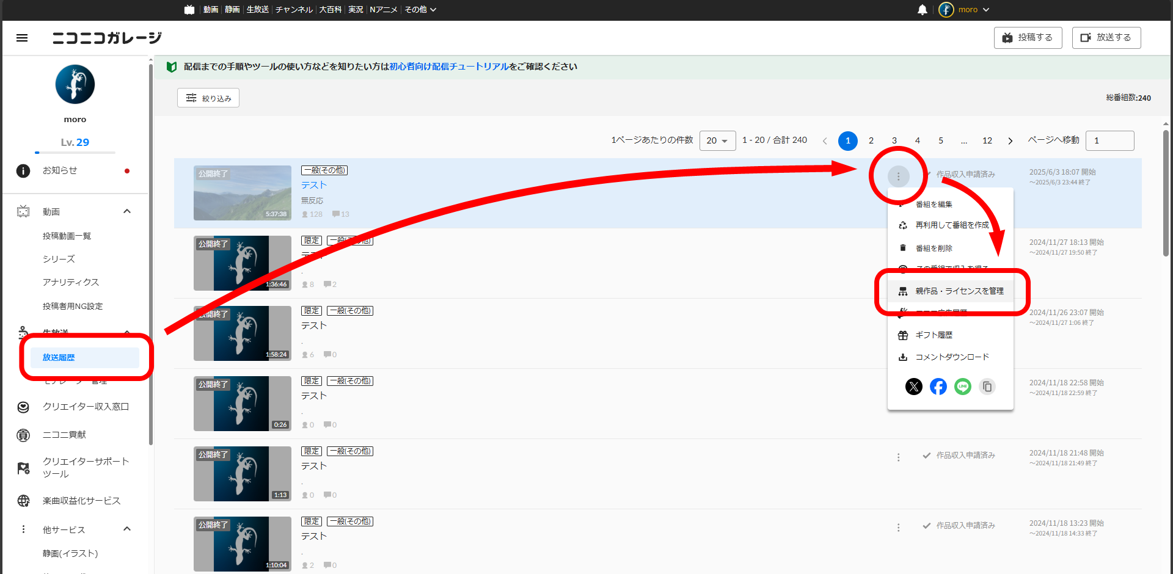
Task: Go to page 2
Action: coord(871,140)
